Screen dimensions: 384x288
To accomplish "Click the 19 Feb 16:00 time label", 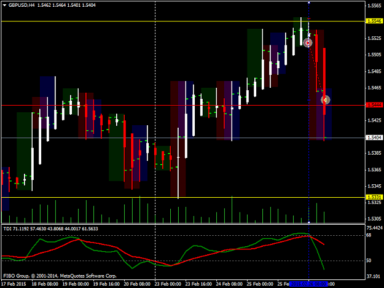I will pyautogui.click(x=106, y=284).
